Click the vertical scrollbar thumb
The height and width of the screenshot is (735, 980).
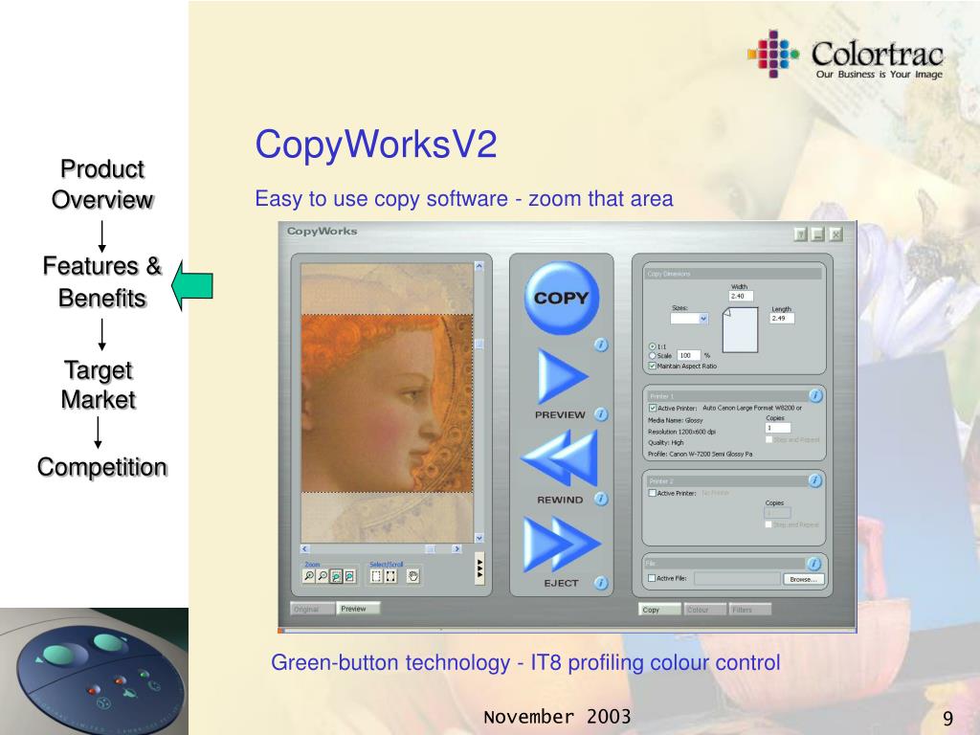pos(479,344)
